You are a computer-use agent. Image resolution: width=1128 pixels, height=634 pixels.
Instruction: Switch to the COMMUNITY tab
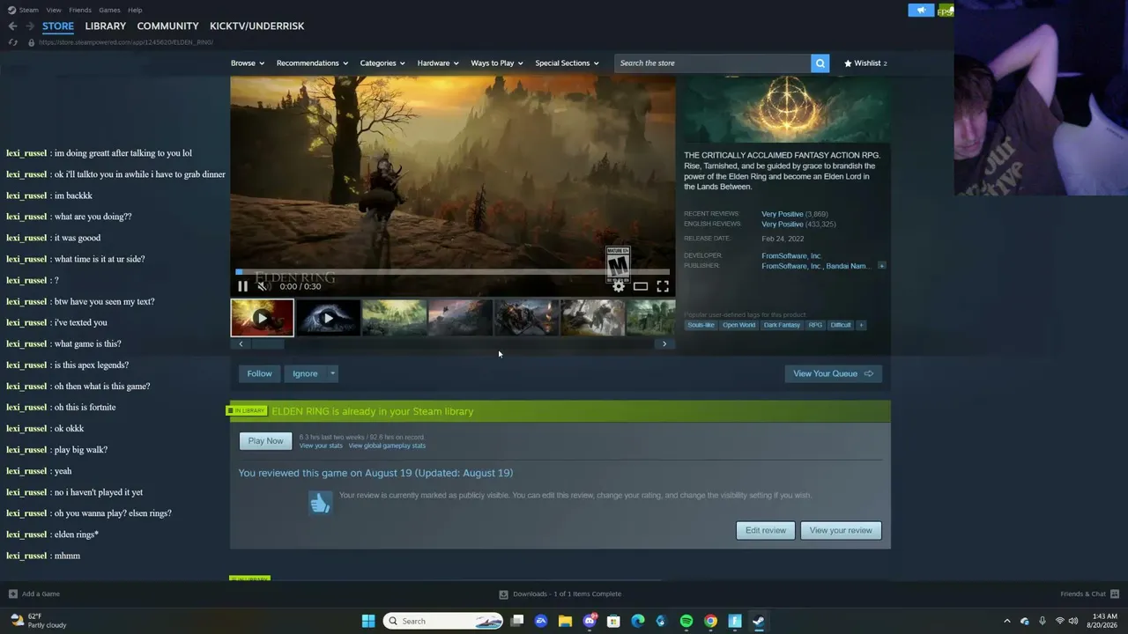(167, 26)
